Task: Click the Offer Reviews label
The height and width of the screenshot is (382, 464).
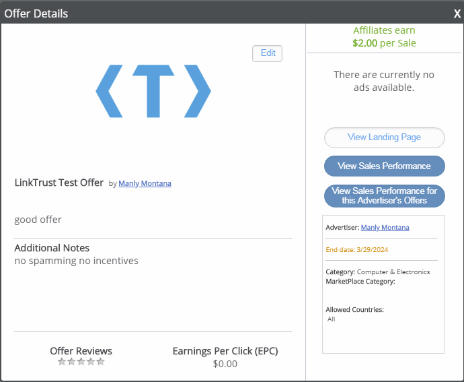Action: click(x=81, y=351)
